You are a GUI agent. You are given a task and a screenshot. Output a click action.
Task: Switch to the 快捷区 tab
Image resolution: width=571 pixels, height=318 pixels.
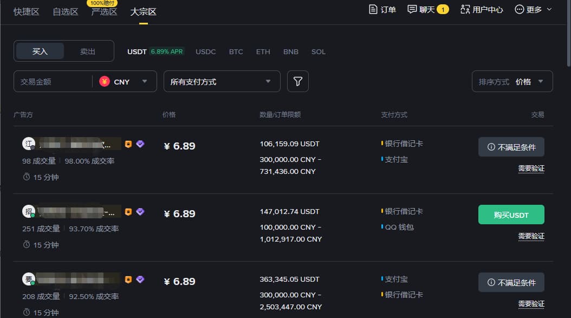[x=27, y=11]
